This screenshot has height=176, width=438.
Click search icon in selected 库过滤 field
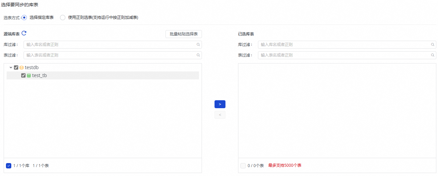433,45
